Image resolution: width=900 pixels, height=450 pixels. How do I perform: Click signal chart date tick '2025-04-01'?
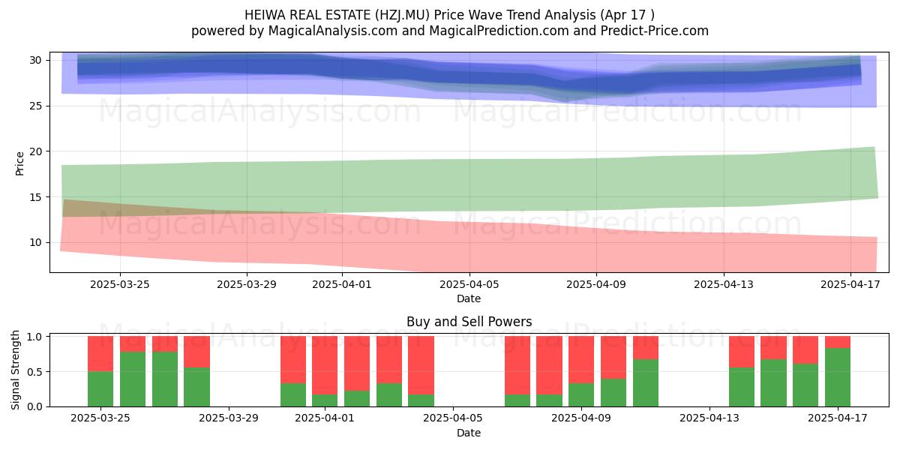(x=325, y=418)
